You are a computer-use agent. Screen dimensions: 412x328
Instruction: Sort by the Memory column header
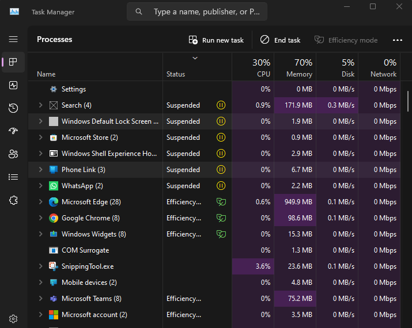tap(295, 67)
